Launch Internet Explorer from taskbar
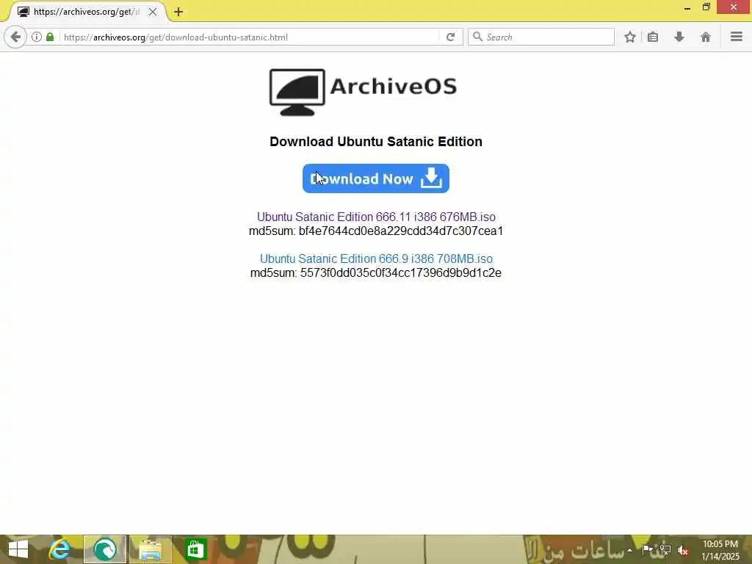This screenshot has width=752, height=564. click(60, 549)
